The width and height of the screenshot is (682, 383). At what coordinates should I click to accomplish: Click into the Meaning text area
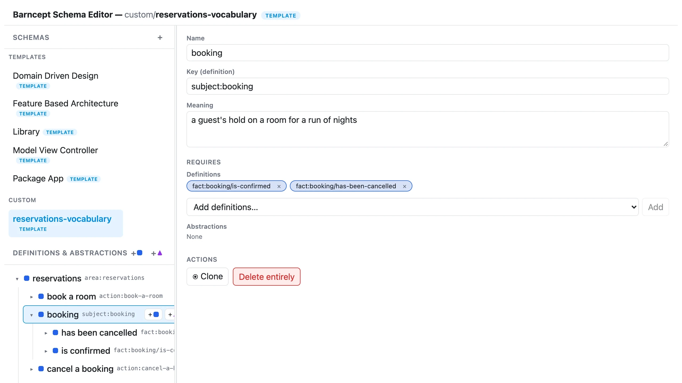coord(428,129)
